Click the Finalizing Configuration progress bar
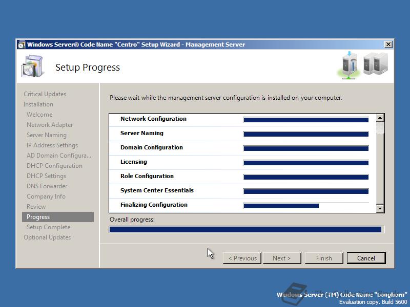Viewport: 410px width, 307px height. (x=305, y=206)
